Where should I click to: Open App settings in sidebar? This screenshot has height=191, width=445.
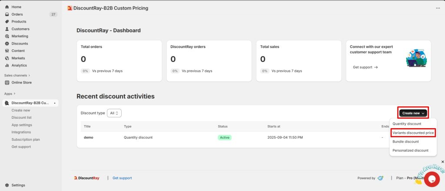pos(22,125)
